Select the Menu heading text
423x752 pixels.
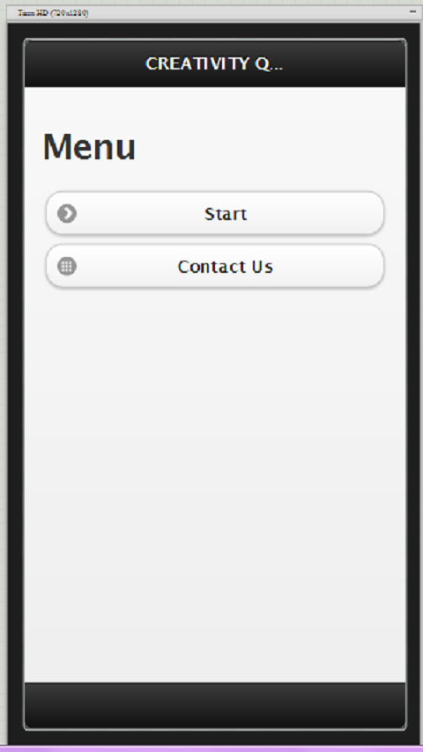pyautogui.click(x=89, y=147)
